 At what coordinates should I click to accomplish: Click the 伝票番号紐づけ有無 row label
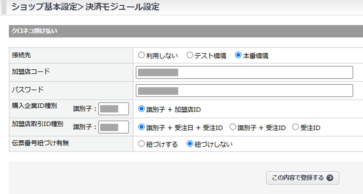40,143
